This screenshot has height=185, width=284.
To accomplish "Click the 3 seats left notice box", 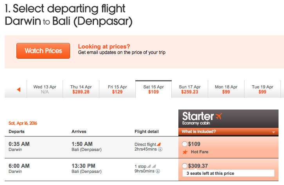I will coord(228,173).
